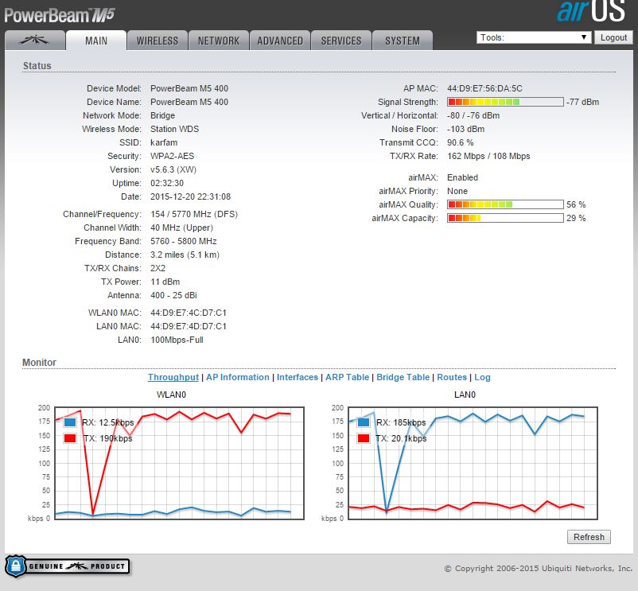
Task: Click the uptime value 02:32:30
Action: click(167, 183)
